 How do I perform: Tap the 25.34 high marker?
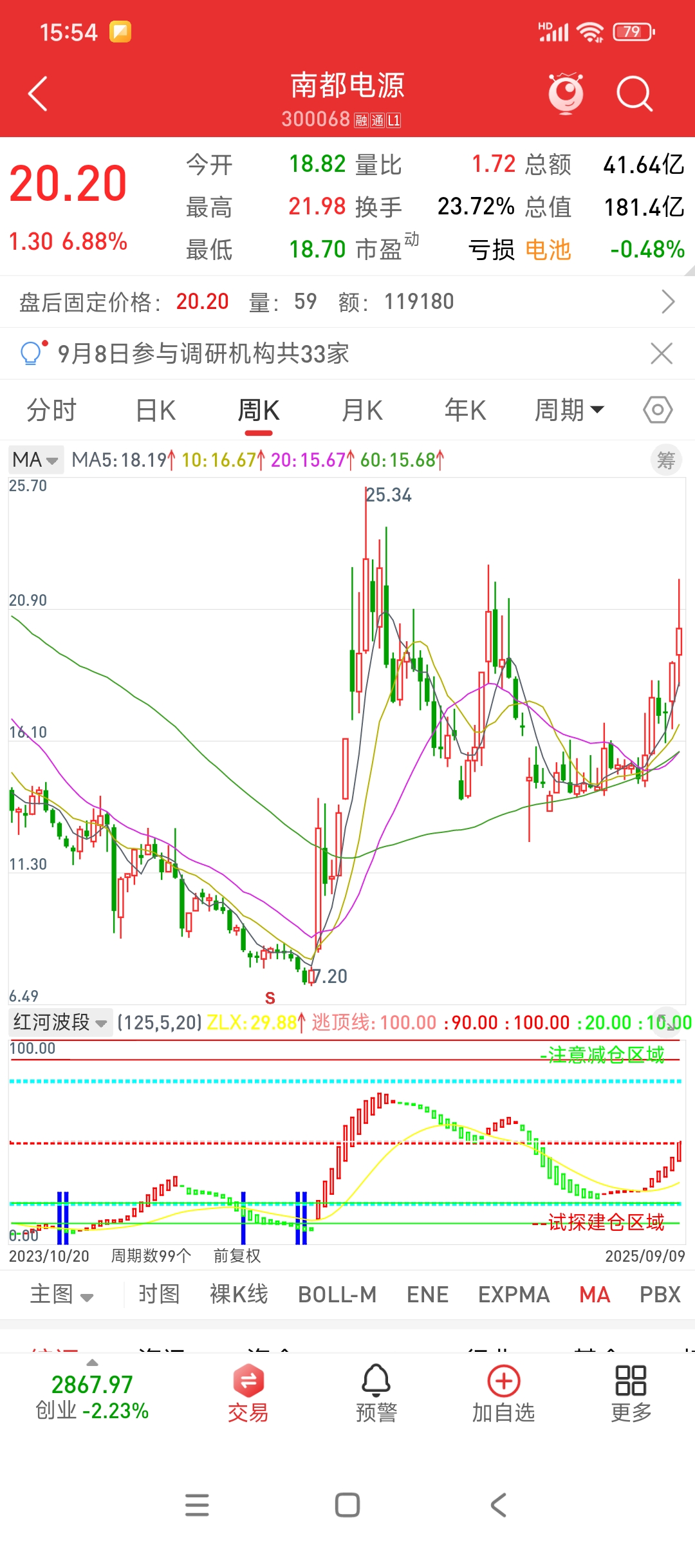389,495
